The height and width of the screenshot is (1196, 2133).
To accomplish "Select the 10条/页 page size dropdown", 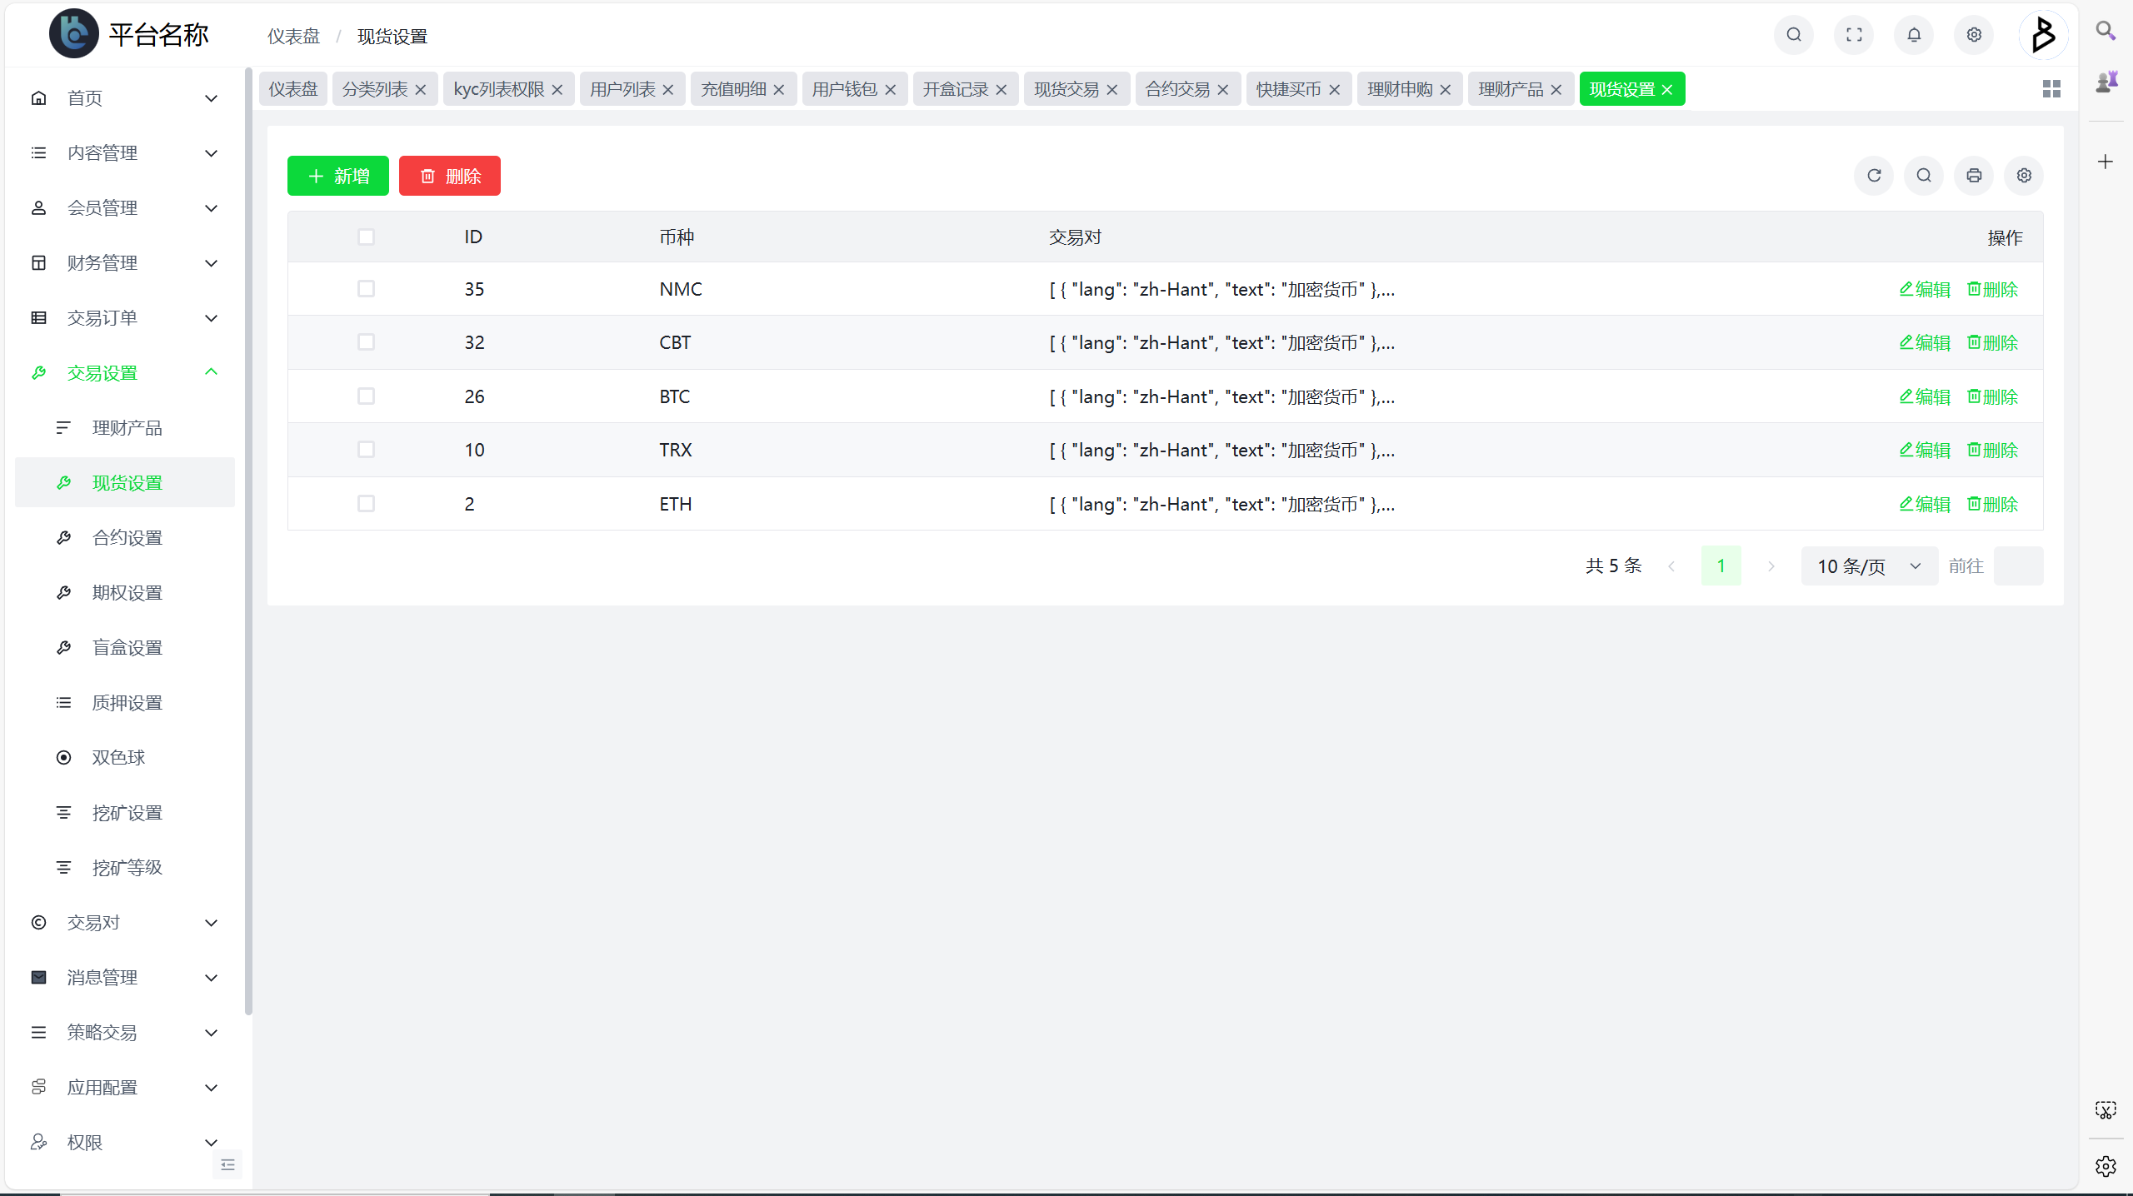I will point(1868,566).
